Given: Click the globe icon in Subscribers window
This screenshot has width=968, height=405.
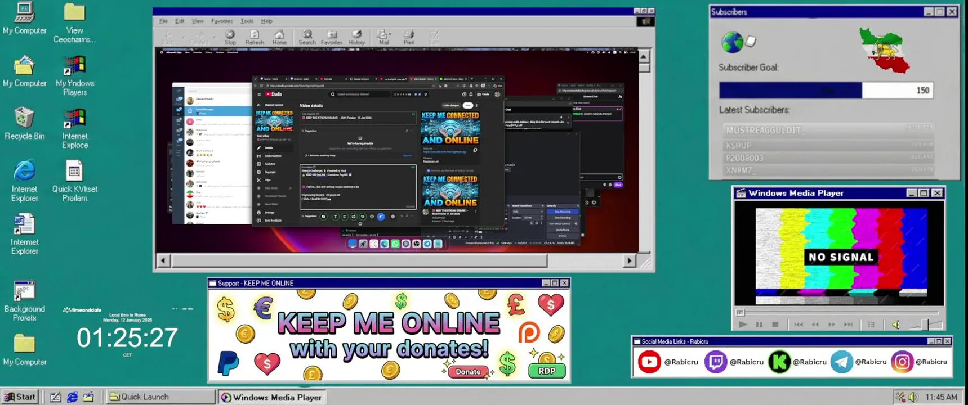Looking at the screenshot, I should click(x=732, y=42).
